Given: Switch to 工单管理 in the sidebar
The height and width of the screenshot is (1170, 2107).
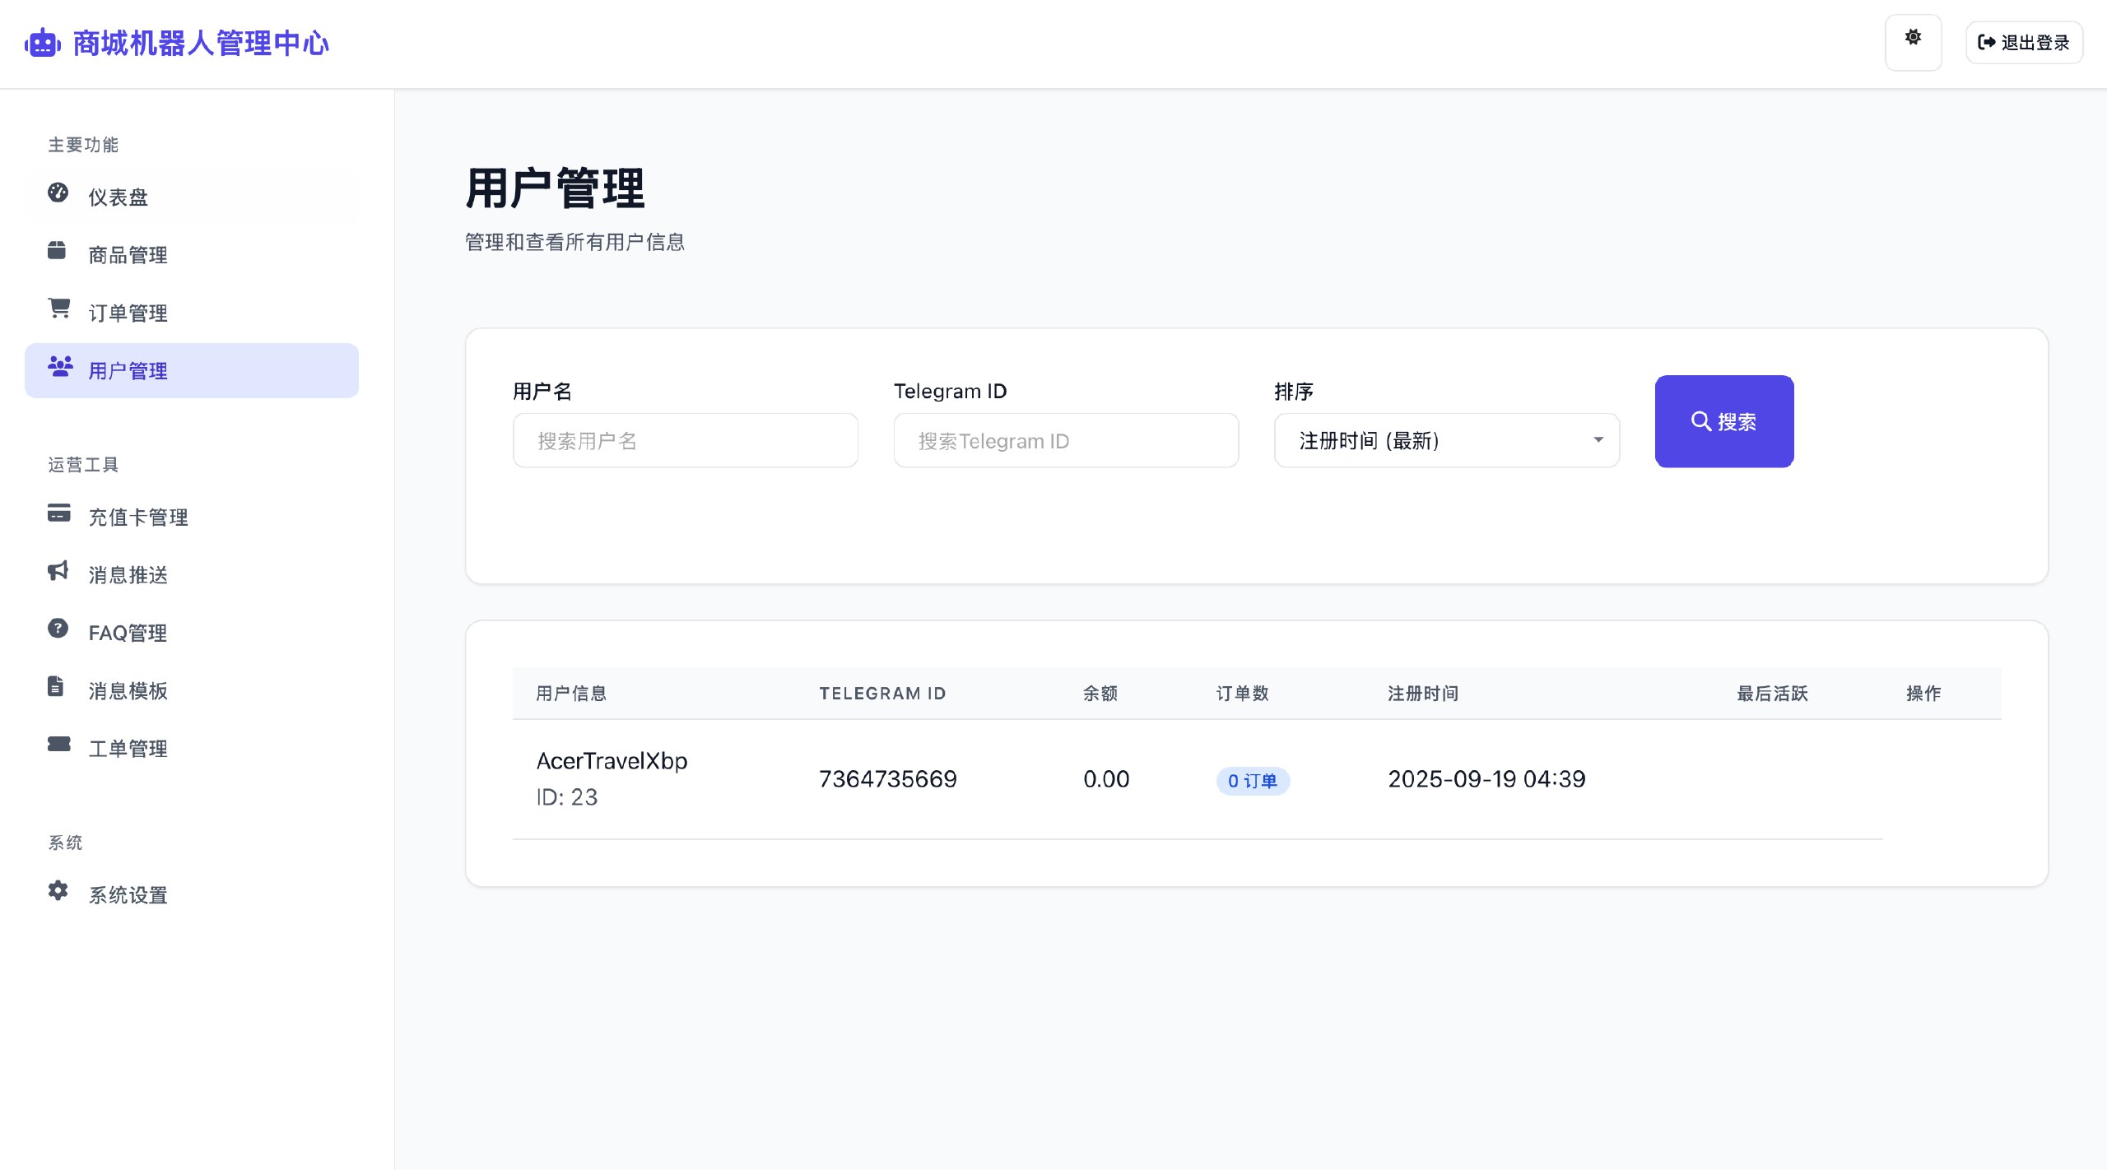Looking at the screenshot, I should [x=128, y=747].
